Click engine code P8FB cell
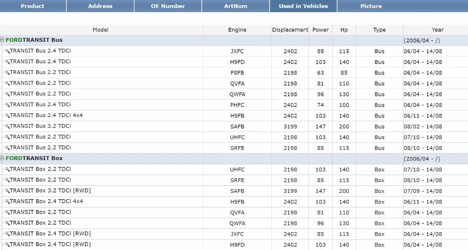 (237, 73)
